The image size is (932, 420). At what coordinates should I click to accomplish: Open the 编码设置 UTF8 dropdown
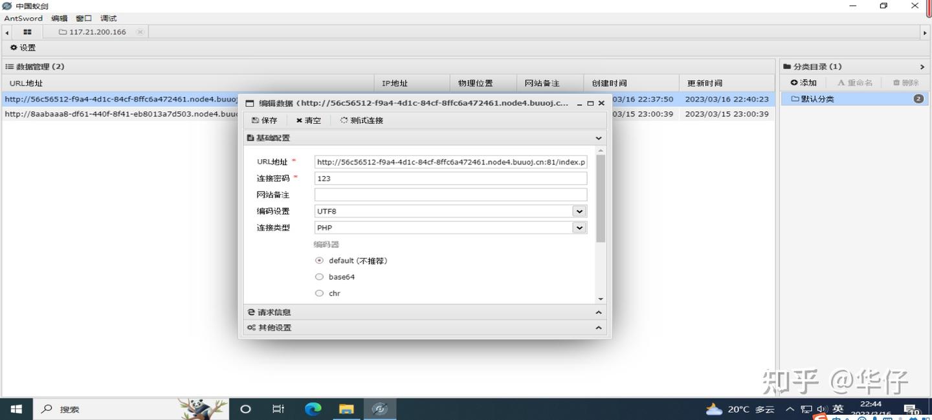pyautogui.click(x=450, y=211)
